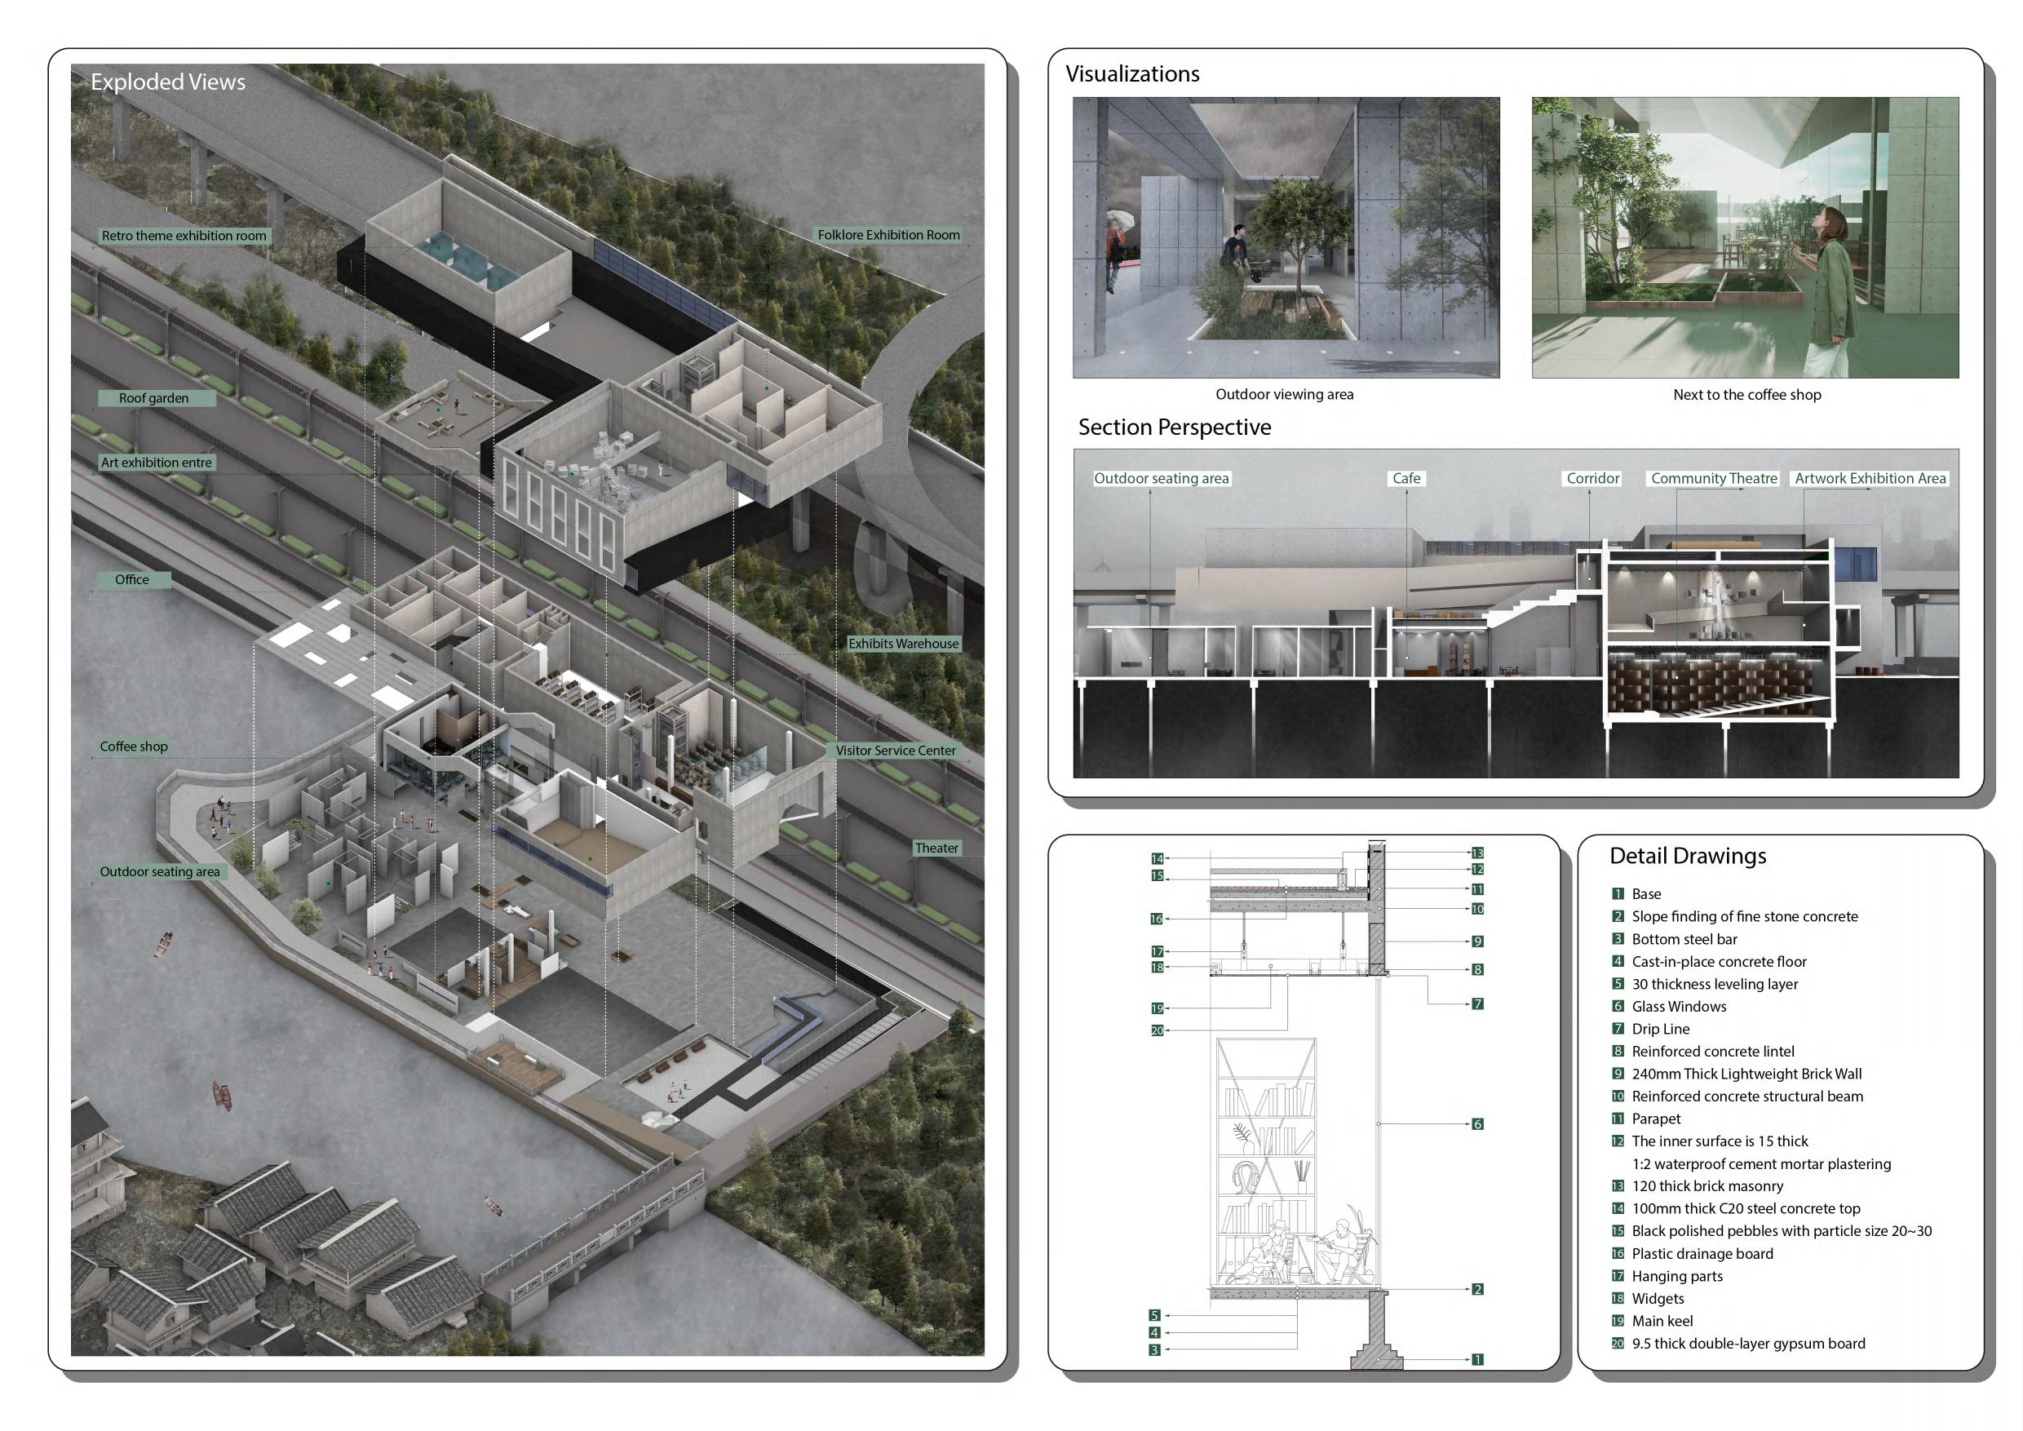Click the Coffee shop label

point(134,747)
